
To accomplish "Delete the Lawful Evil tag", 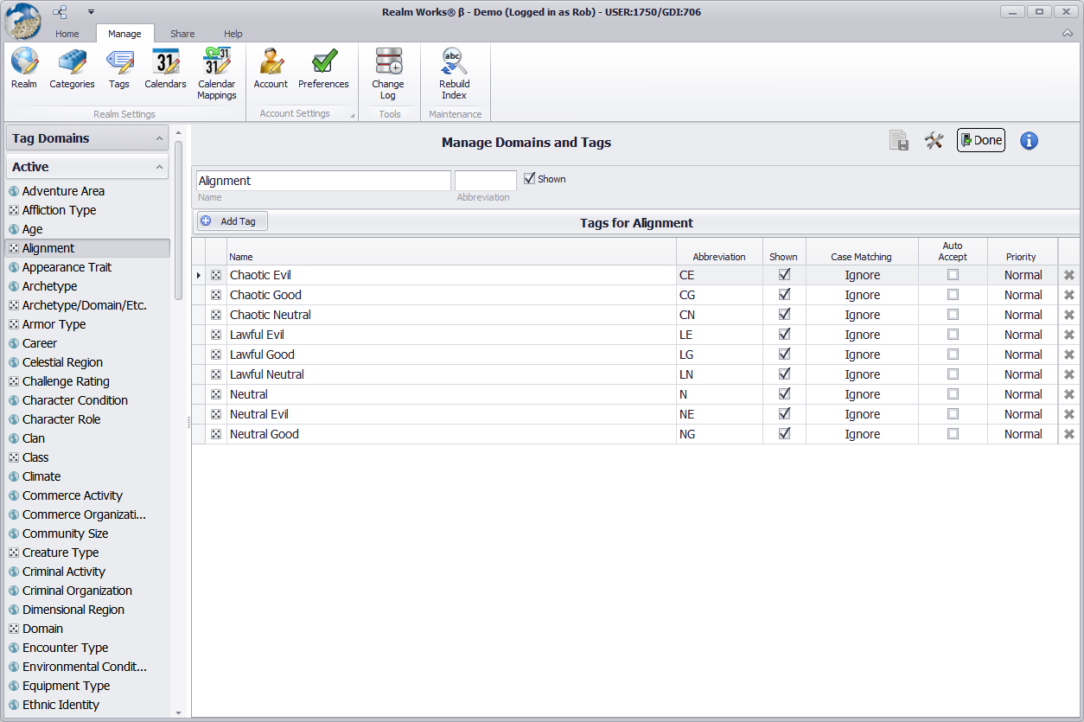I will (x=1069, y=335).
